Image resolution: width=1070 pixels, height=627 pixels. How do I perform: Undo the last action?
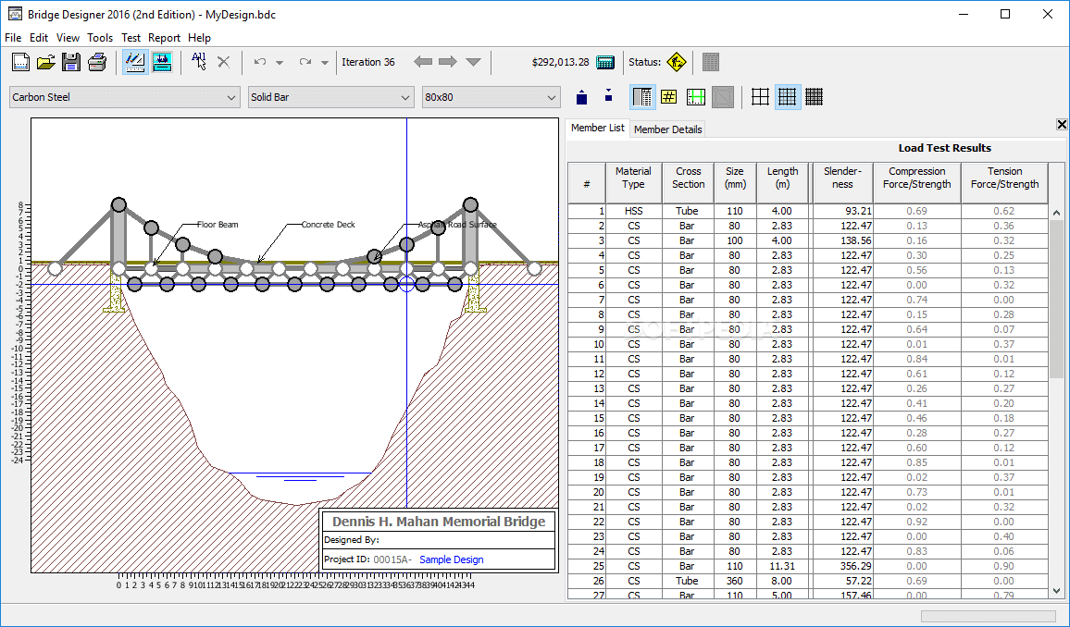pyautogui.click(x=260, y=62)
